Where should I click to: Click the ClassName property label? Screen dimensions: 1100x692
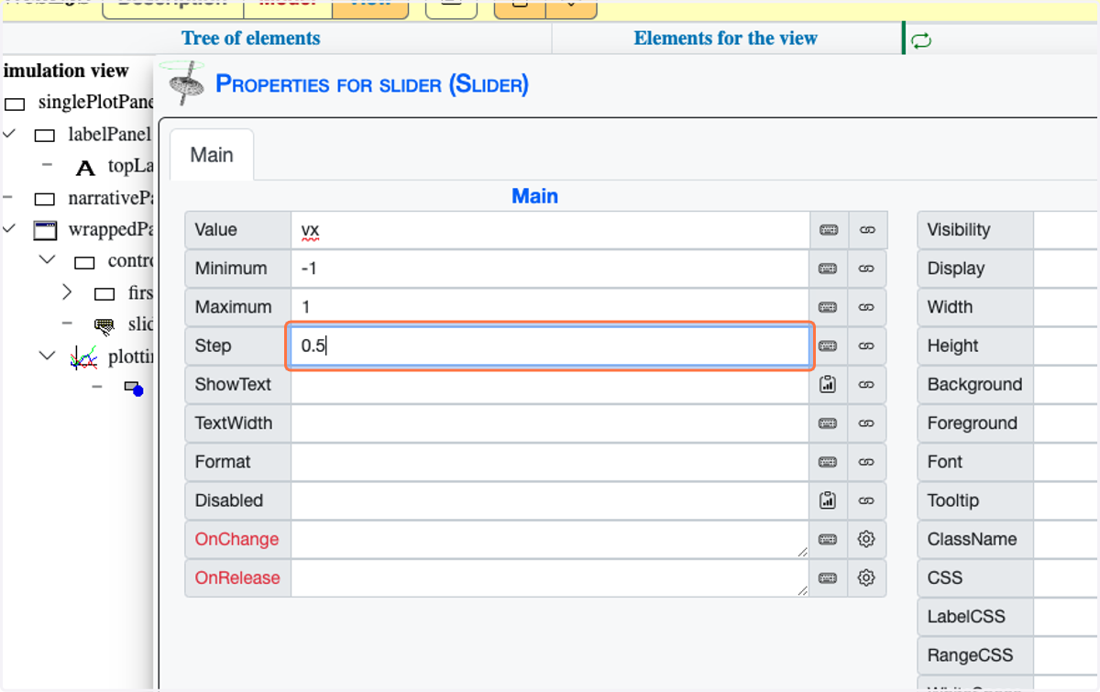[x=972, y=539]
